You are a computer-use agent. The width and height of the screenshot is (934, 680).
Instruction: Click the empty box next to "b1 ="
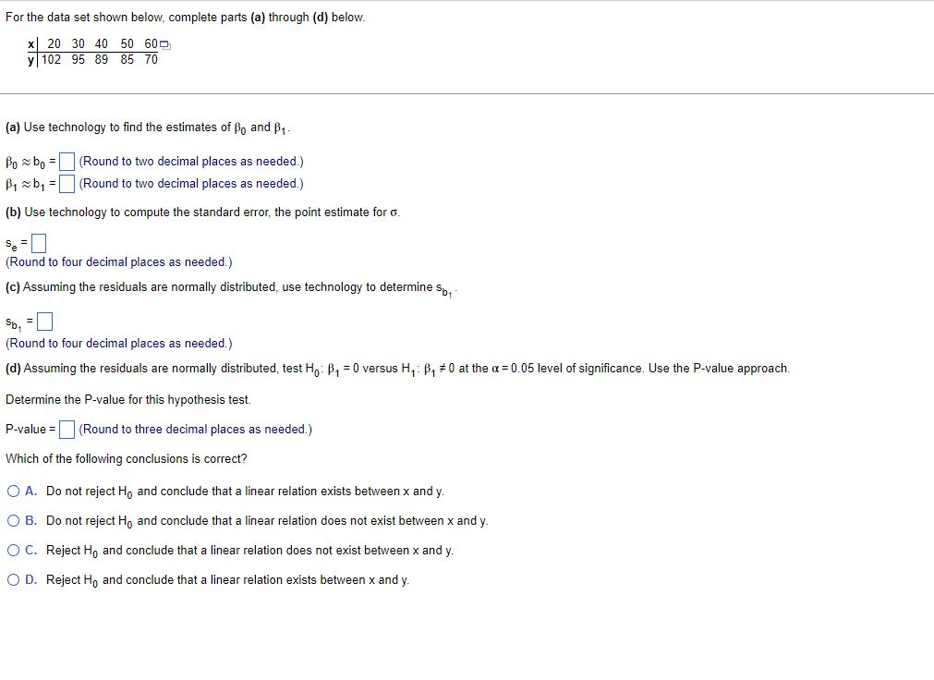pyautogui.click(x=67, y=183)
